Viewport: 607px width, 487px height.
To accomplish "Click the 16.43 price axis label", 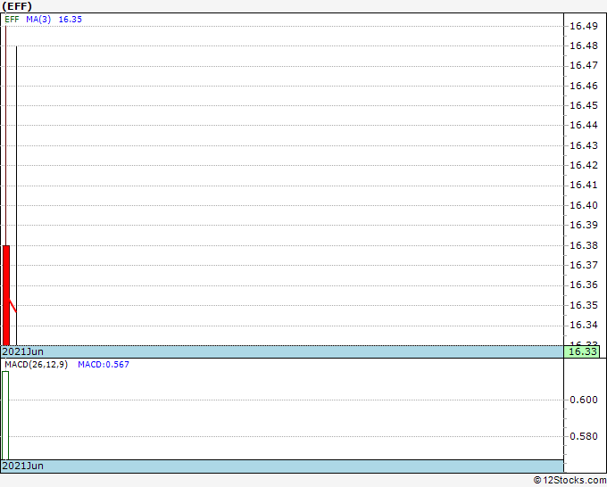I will [584, 145].
